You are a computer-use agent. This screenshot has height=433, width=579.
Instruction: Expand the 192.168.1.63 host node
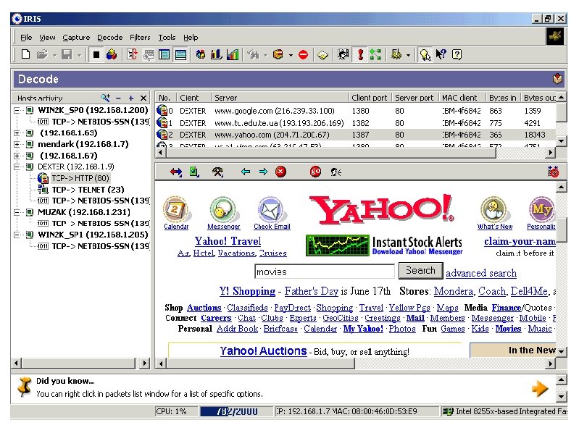(x=17, y=133)
